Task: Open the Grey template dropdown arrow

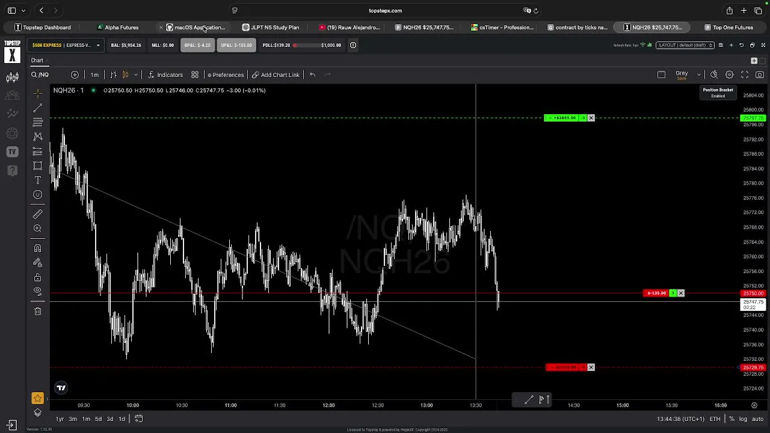Action: 698,75
